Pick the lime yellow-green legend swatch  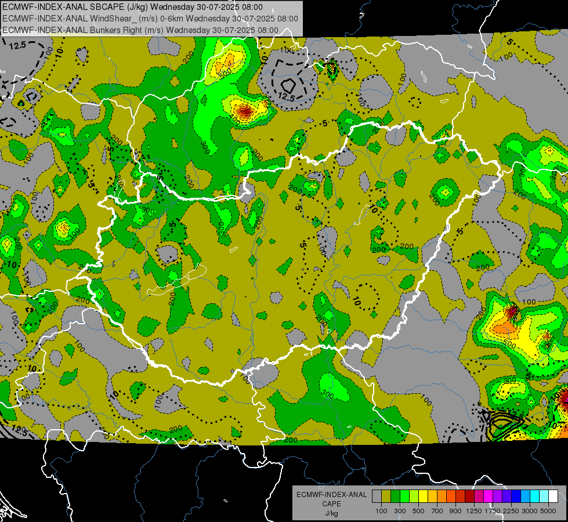(414, 496)
